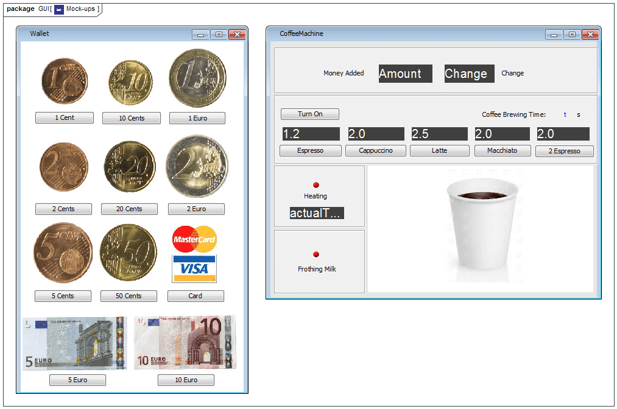Click the 5 Euro button
This screenshot has width=617, height=409.
click(x=77, y=380)
